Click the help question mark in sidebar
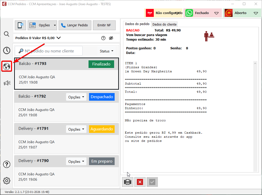The height and width of the screenshot is (195, 262). coord(7,164)
